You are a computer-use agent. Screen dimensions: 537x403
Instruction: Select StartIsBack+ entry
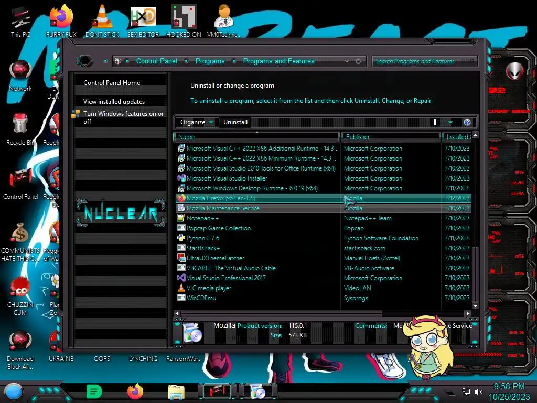coord(323,248)
